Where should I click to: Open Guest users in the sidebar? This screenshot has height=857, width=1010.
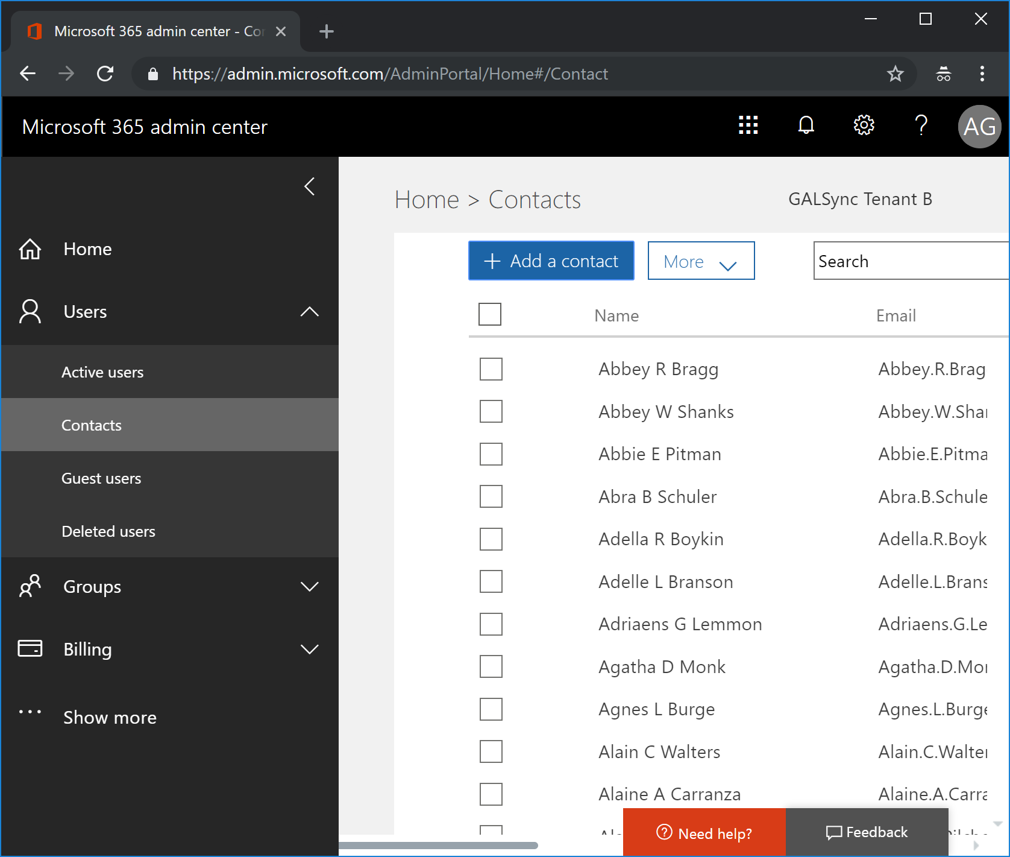[101, 478]
